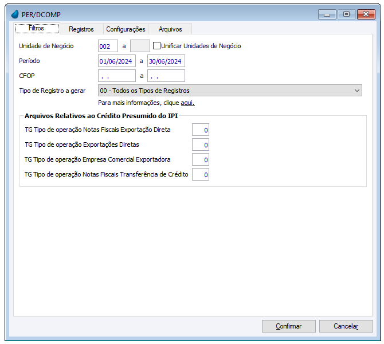Viewport: 384px width, 344px height.
Task: Click TG Empresa Comercial Exportadora value field
Action: (201, 159)
